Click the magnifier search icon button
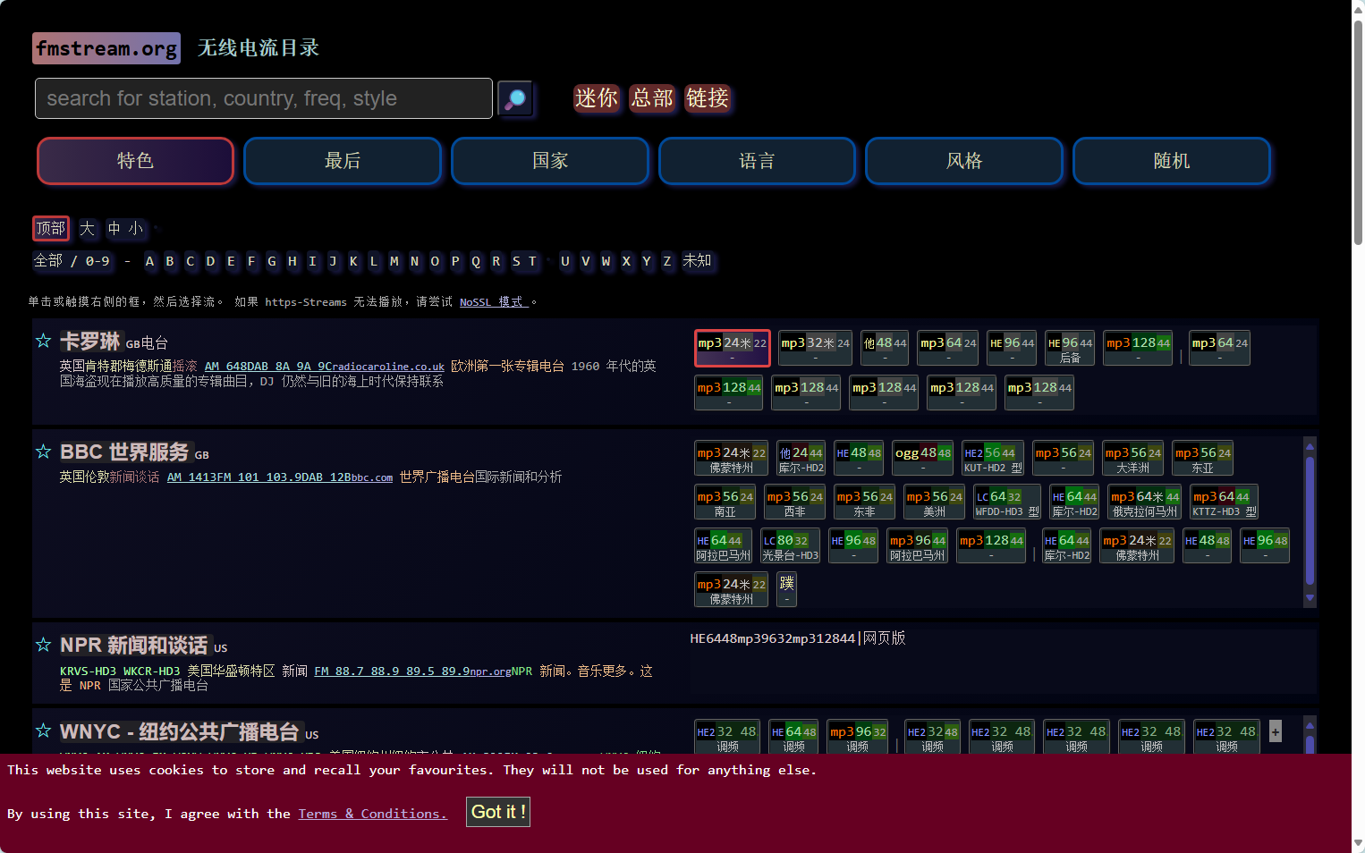Image resolution: width=1365 pixels, height=853 pixels. coord(515,98)
